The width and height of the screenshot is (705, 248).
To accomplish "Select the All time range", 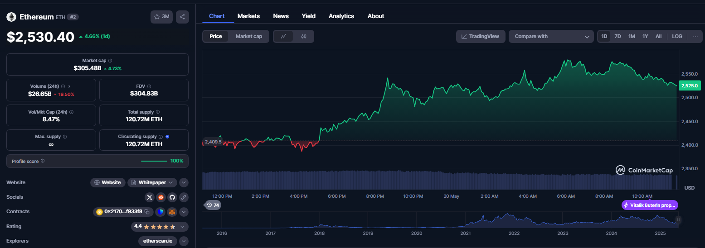I will 658,36.
